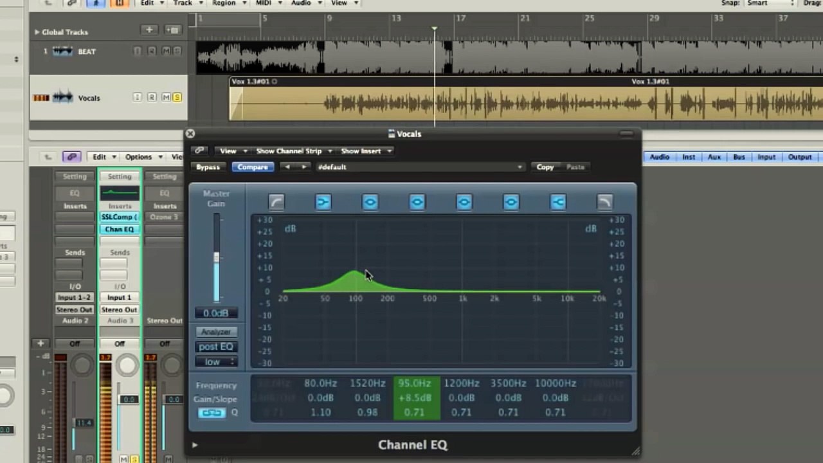Mute the Vocals track
Screen dimensions: 823x463
click(166, 97)
